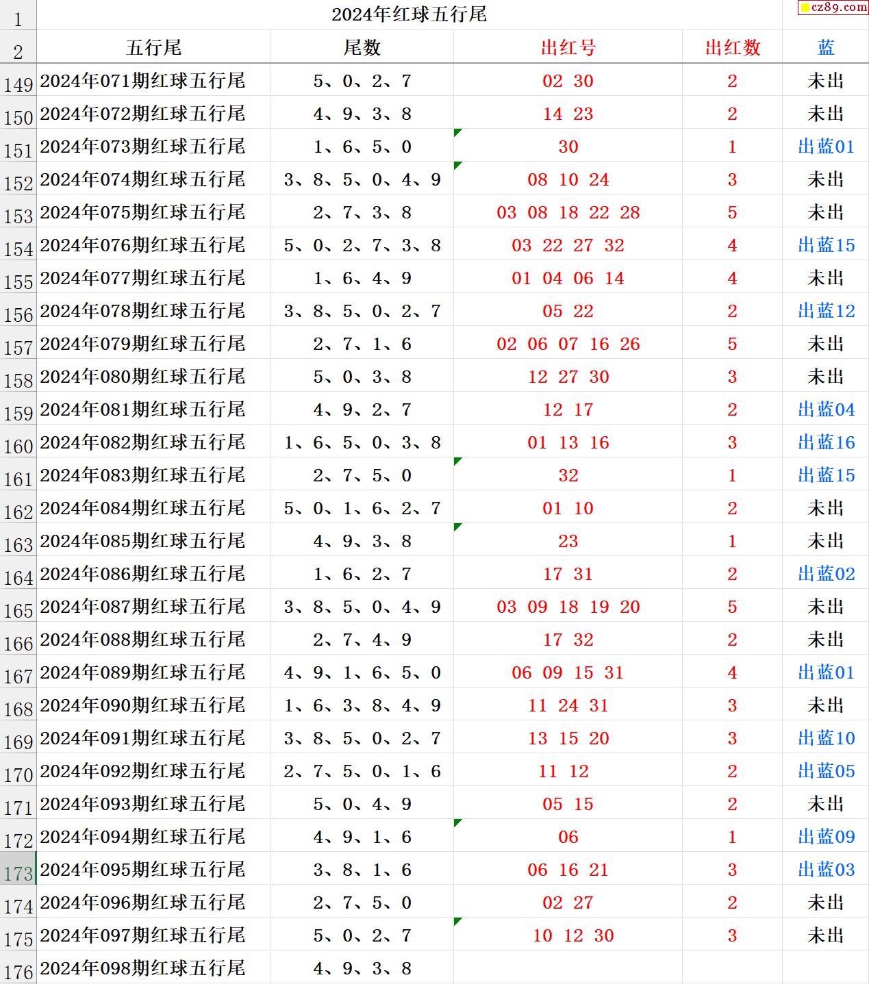Select the cell 2024年071期红球五行尾
The image size is (869, 984).
pyautogui.click(x=142, y=81)
